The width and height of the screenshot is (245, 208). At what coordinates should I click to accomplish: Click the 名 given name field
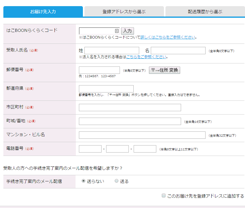point(178,51)
